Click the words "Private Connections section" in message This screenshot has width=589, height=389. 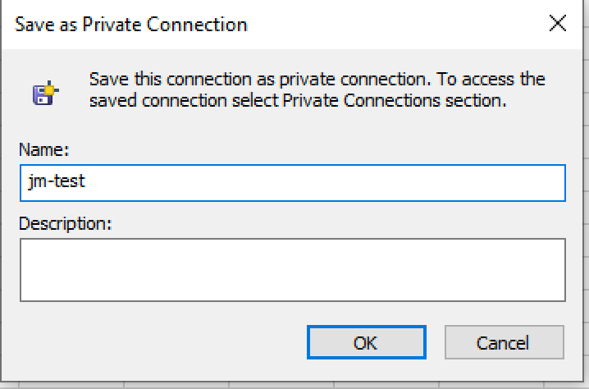click(395, 101)
